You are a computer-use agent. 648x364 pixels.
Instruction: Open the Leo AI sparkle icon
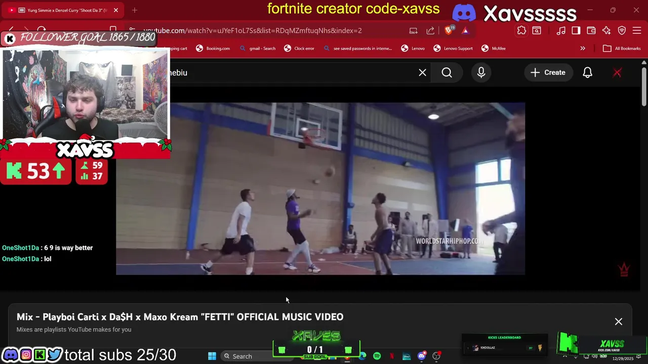pyautogui.click(x=606, y=30)
